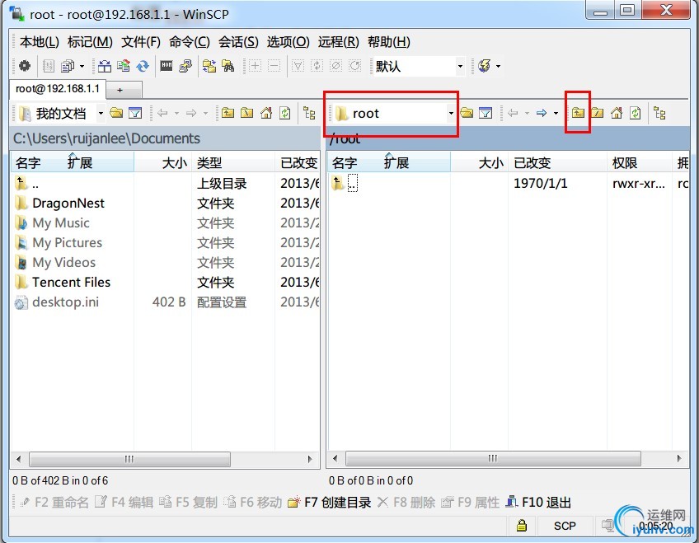Go to root directory in local panel

[247, 113]
